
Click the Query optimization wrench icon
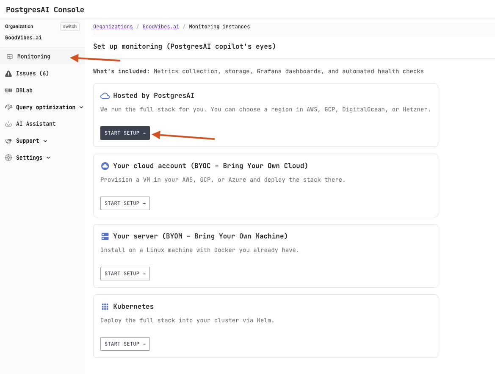click(x=8, y=107)
